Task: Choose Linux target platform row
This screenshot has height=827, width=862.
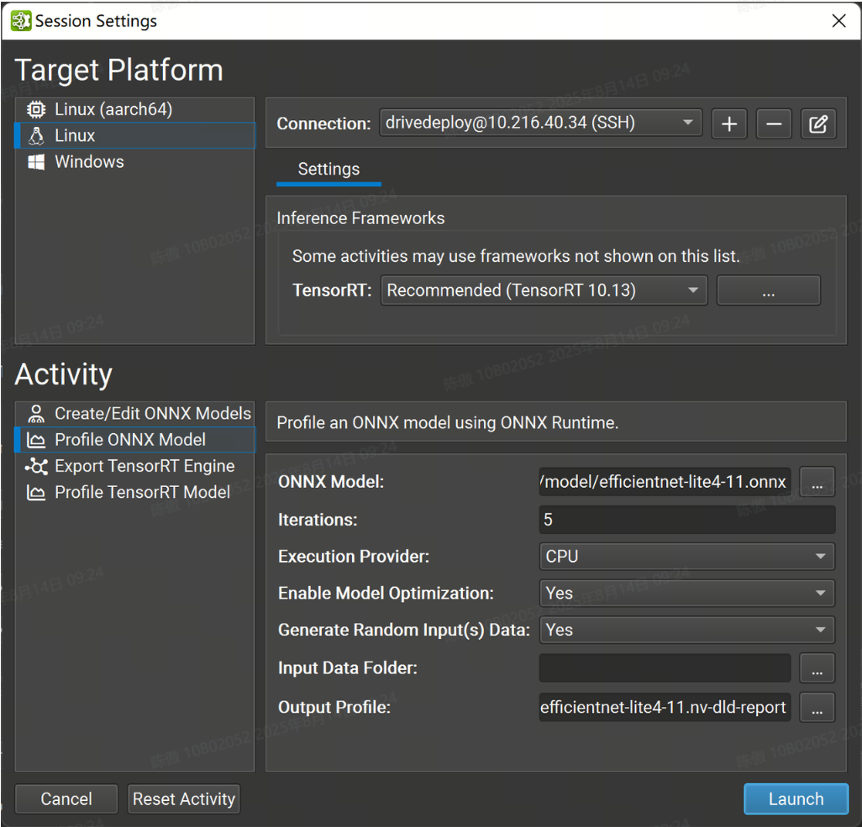Action: (135, 136)
